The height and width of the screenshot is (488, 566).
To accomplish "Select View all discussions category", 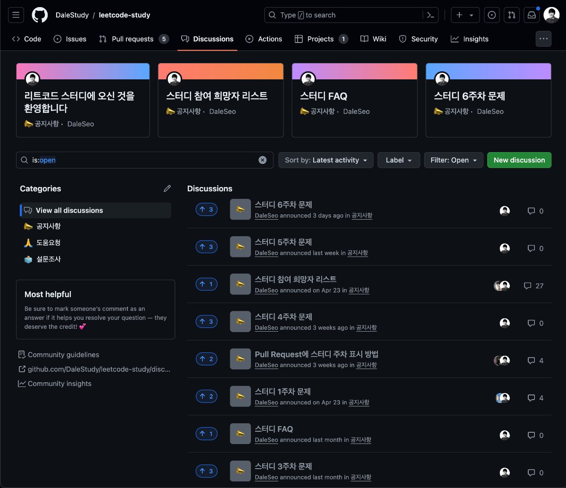I will tap(95, 210).
